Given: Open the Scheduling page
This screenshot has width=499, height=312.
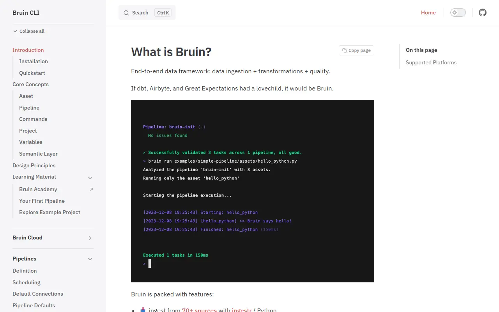Looking at the screenshot, I should tap(27, 282).
